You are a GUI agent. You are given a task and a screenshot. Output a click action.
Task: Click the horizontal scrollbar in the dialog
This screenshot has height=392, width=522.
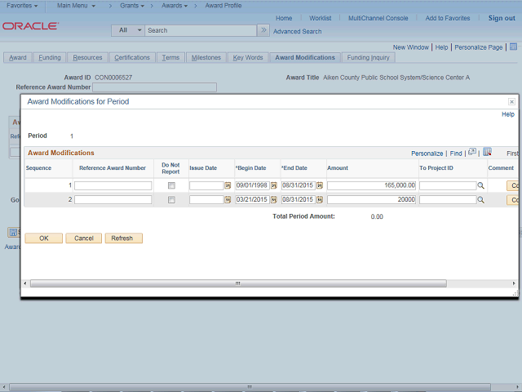tap(237, 283)
